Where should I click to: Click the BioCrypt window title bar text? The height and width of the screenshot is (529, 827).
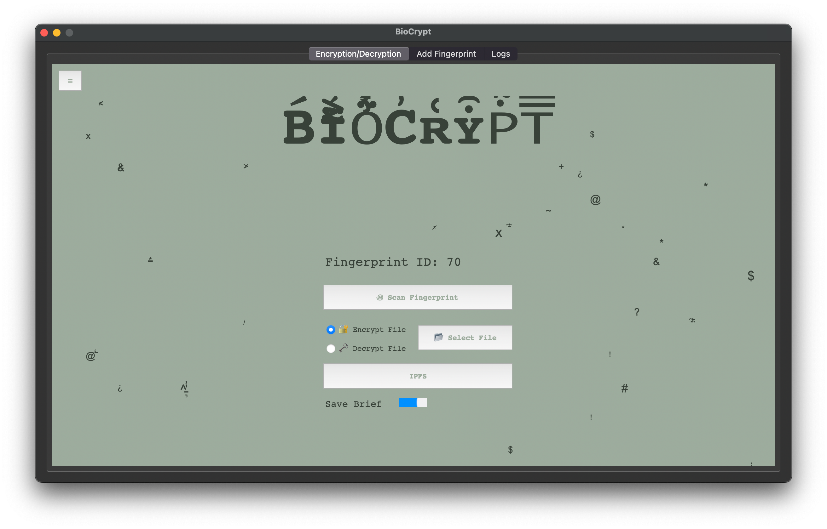coord(413,31)
